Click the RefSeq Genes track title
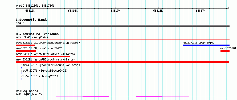 coord(27,91)
